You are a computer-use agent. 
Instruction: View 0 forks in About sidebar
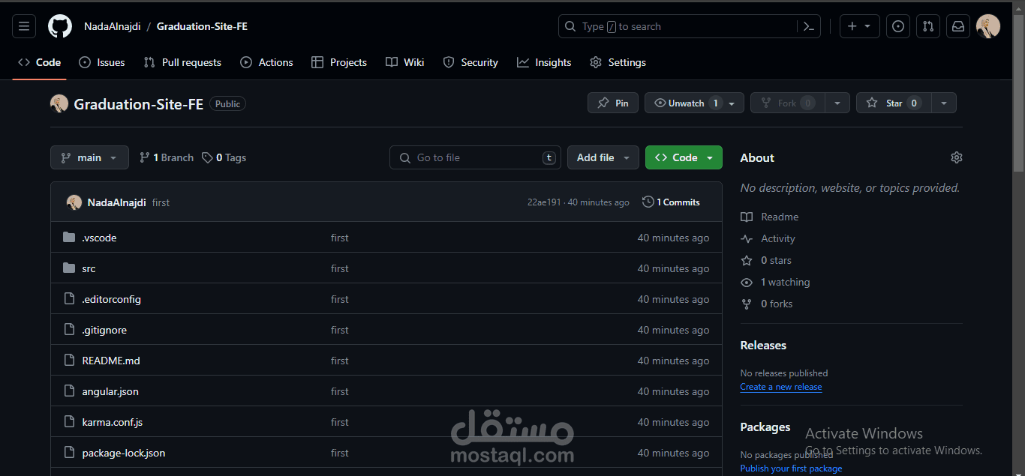tap(767, 304)
